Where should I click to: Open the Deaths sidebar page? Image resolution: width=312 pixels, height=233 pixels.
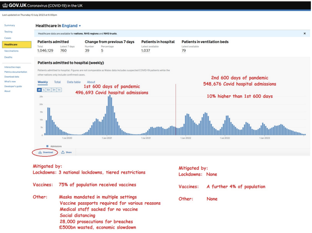(x=8, y=57)
